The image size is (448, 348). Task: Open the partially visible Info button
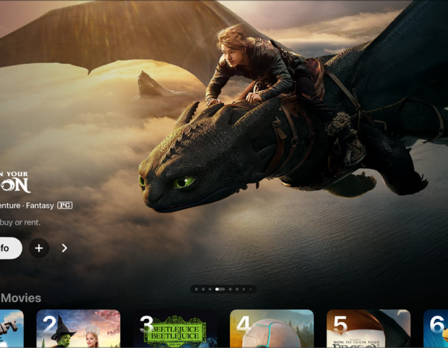(11, 248)
